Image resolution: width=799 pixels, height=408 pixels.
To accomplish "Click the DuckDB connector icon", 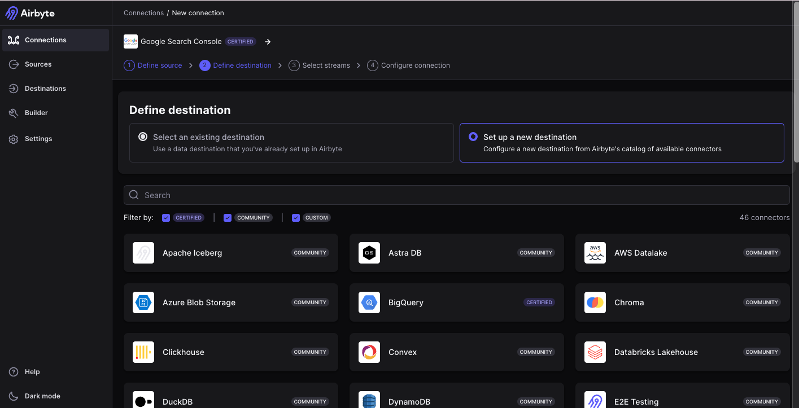I will [143, 400].
